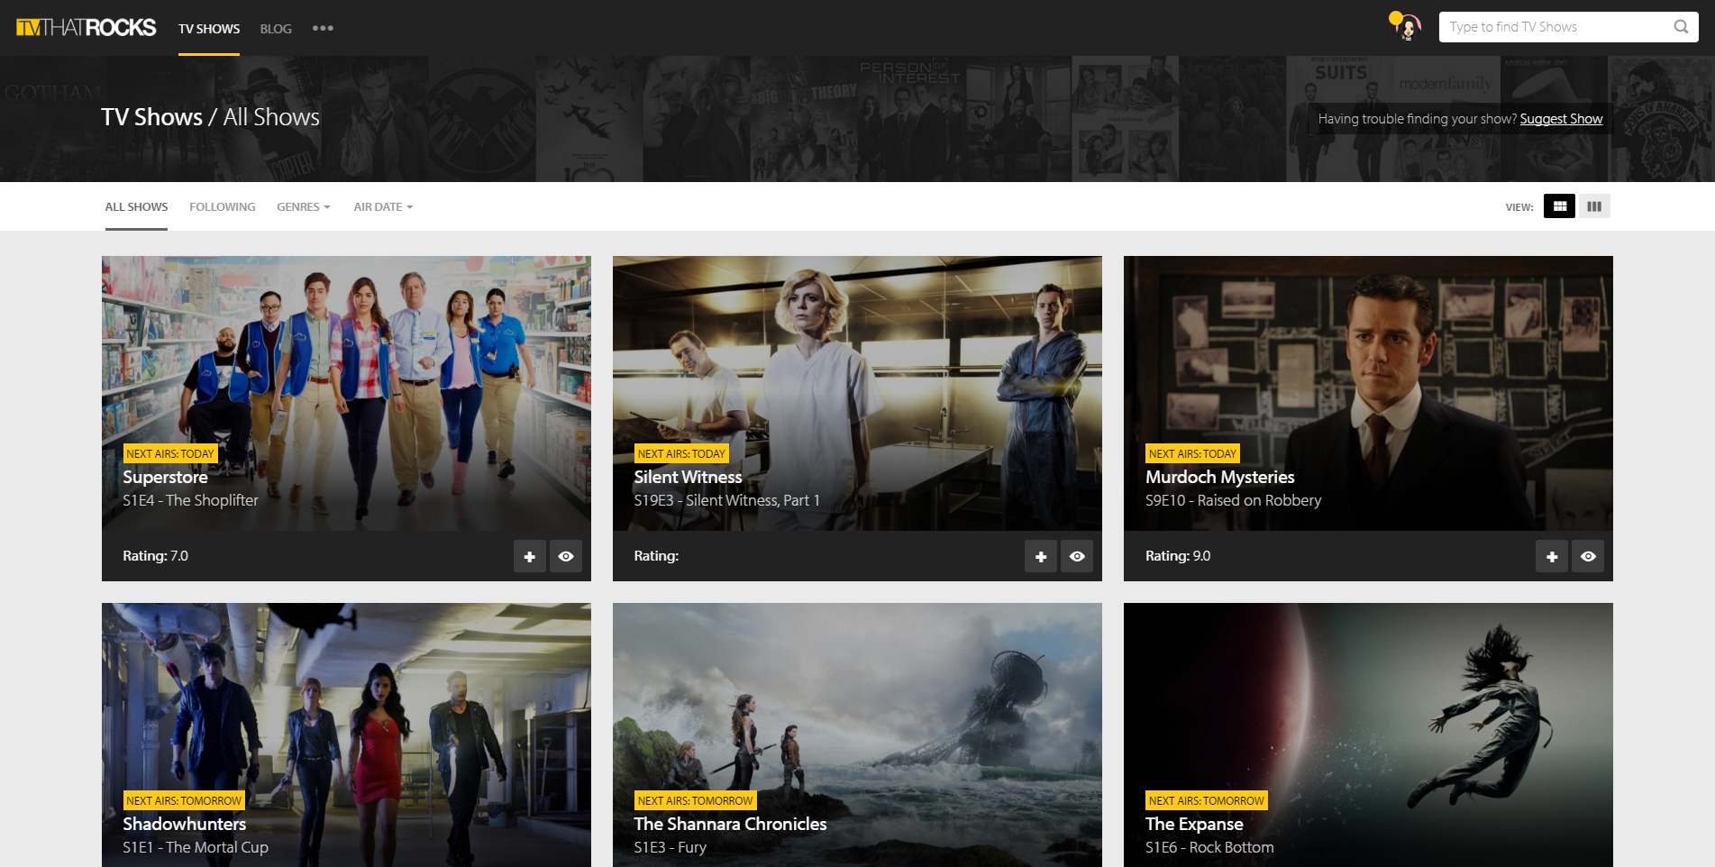Open The Shannara Chronicles show title

pos(730,824)
